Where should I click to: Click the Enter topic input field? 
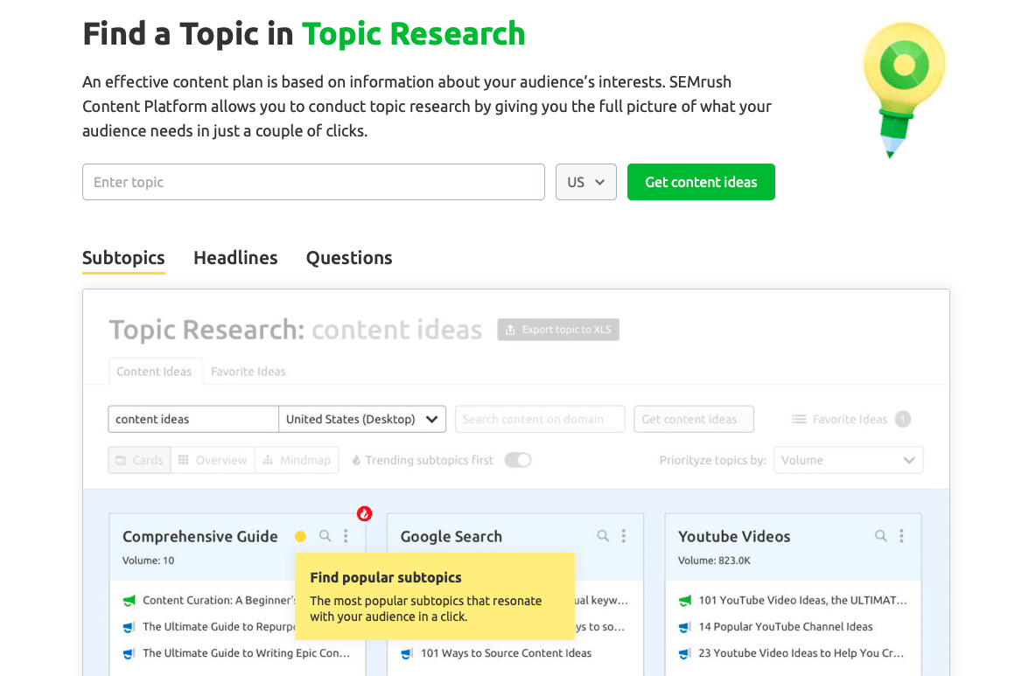[x=313, y=182]
